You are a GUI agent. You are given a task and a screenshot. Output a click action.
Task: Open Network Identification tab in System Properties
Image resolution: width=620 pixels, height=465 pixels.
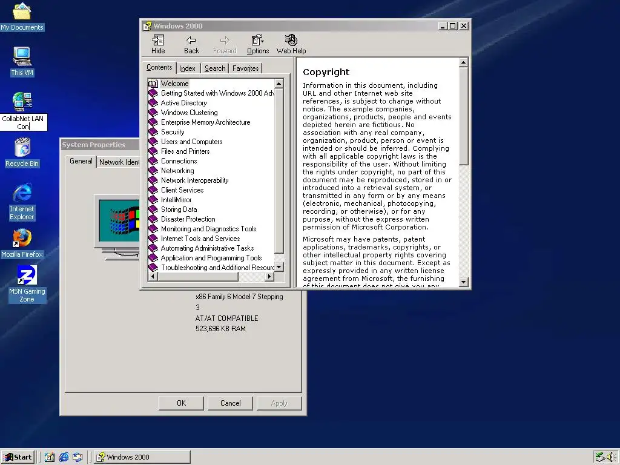click(119, 162)
